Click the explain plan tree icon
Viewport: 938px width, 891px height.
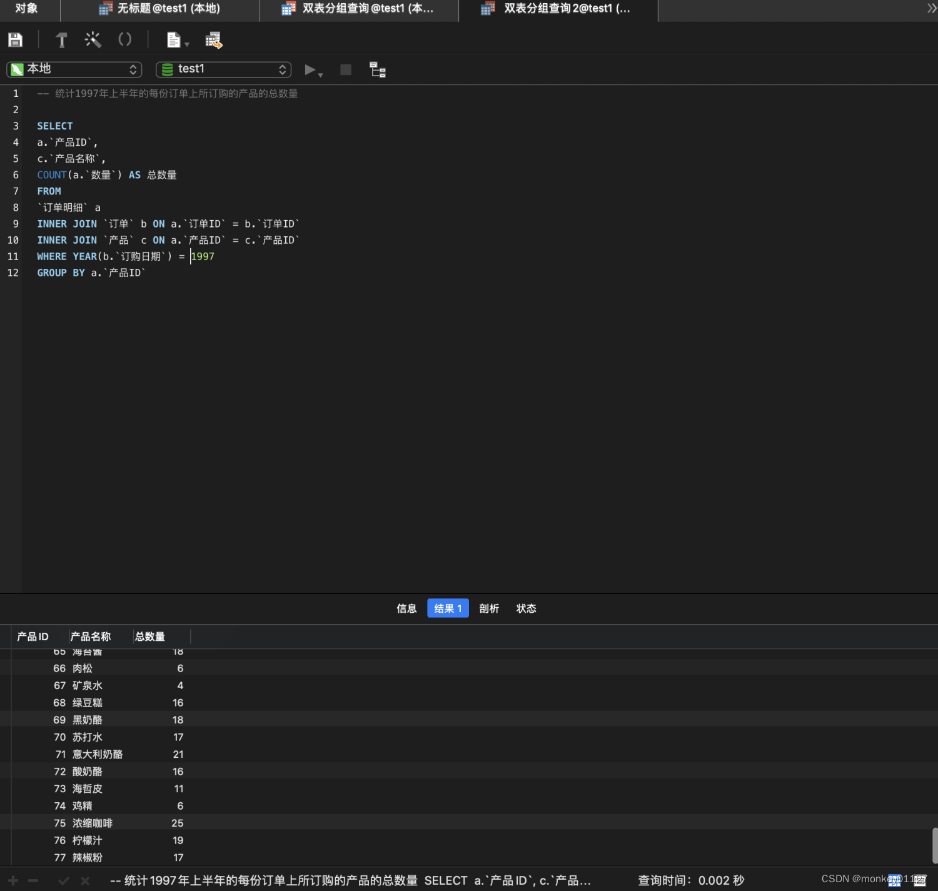click(378, 69)
